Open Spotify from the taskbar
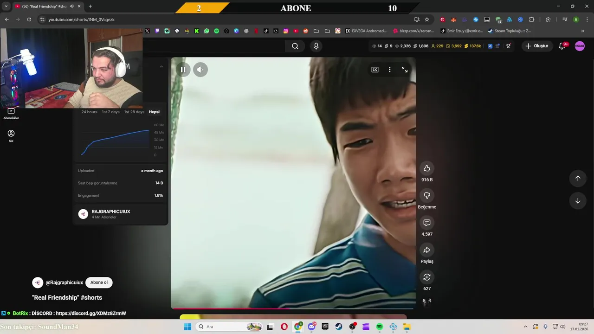 [x=380, y=327]
